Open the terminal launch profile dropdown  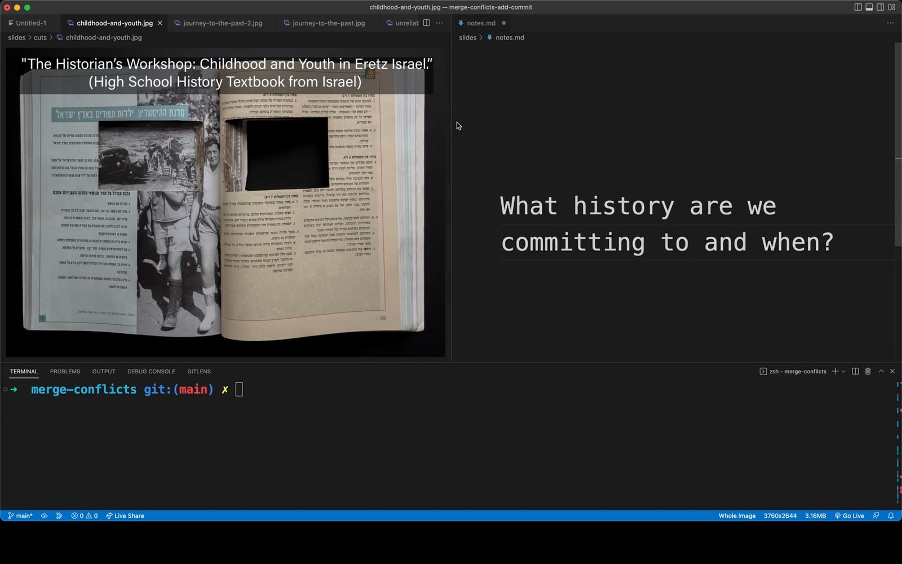843,371
